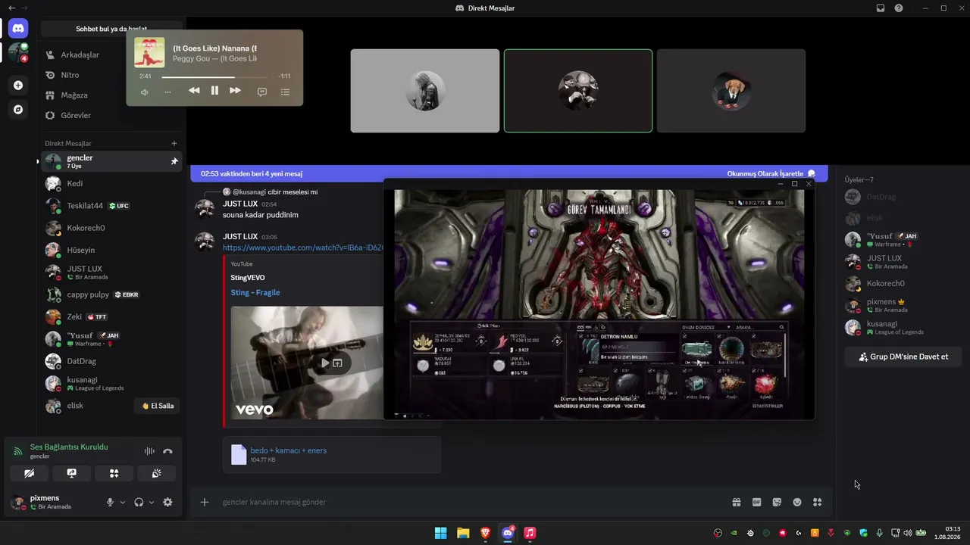Turn on the camera in voice panel
This screenshot has width=970, height=545.
point(30,473)
